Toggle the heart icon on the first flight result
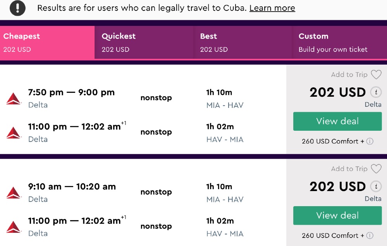The image size is (387, 246). pos(376,75)
